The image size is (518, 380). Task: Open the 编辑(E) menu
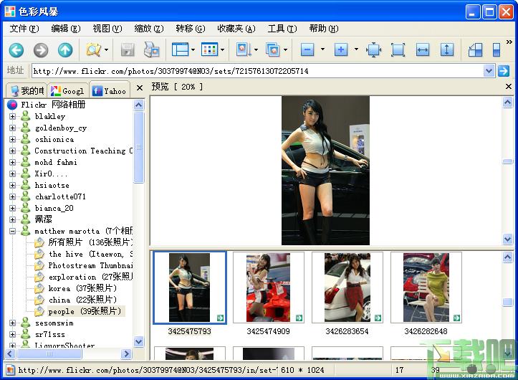[x=66, y=29]
